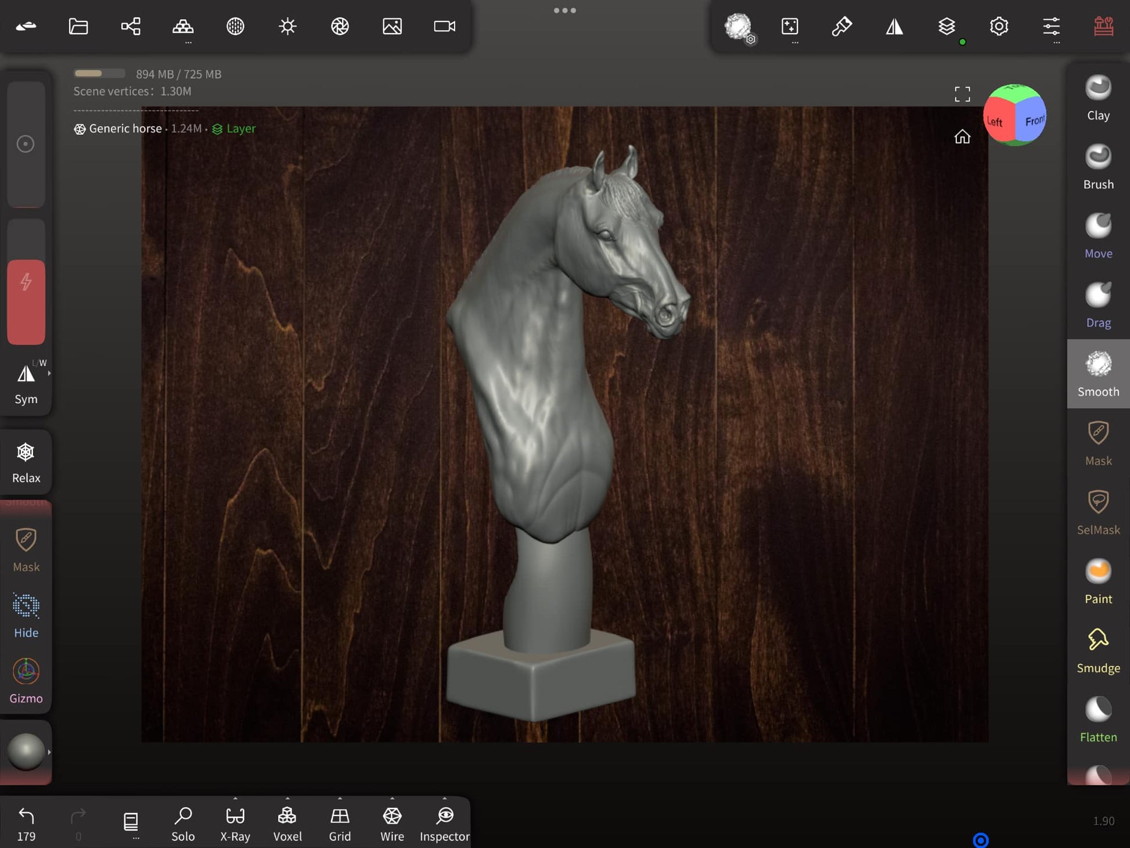Toggle Wire wireframe display
The image size is (1130, 848).
[392, 823]
